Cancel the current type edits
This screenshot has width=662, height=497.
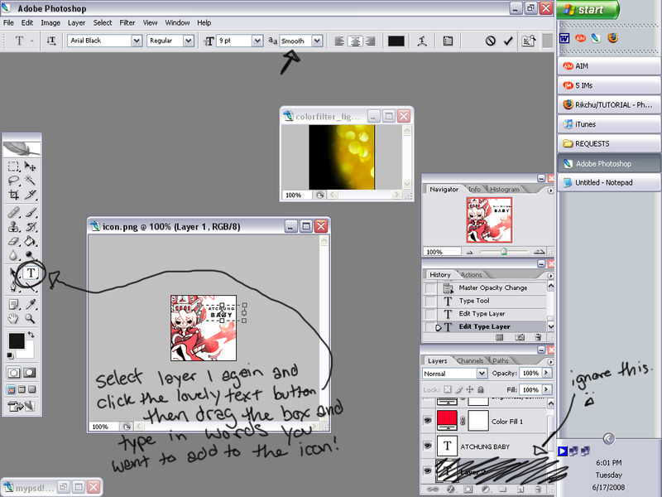490,41
